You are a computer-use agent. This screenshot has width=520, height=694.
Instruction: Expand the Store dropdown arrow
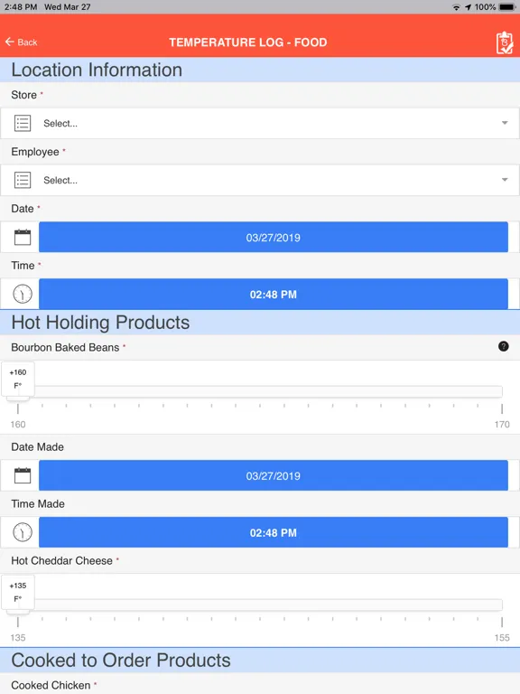tap(505, 123)
